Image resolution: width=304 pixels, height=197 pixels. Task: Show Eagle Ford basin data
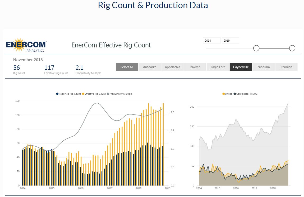(218, 67)
